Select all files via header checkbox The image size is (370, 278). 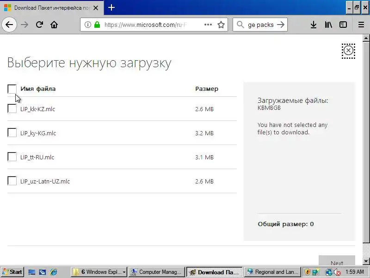(12, 88)
